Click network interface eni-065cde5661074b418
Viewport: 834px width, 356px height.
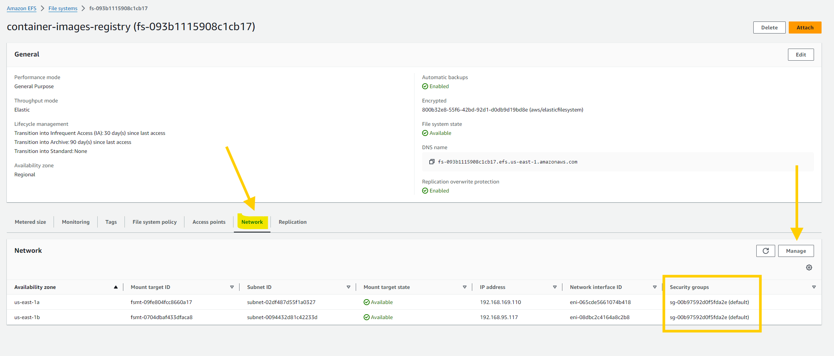(x=600, y=302)
